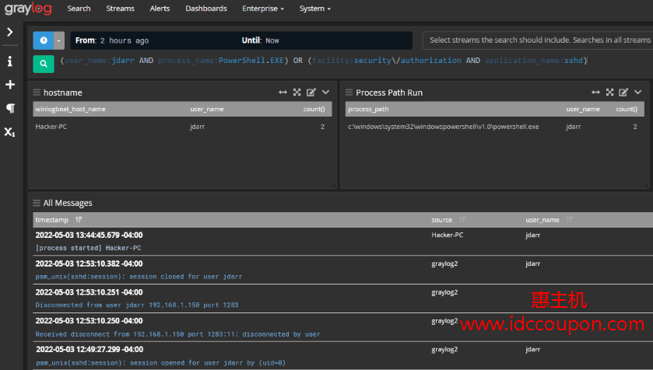Click the search query input field
Image resolution: width=653 pixels, height=370 pixels.
click(x=324, y=61)
